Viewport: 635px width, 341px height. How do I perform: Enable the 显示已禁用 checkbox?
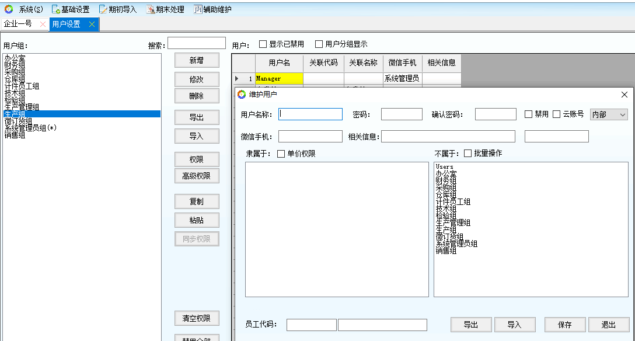coord(263,44)
